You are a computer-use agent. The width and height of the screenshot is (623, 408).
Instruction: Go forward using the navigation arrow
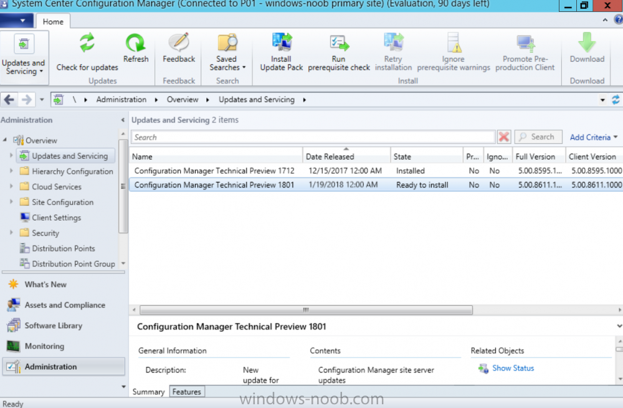pos(27,99)
